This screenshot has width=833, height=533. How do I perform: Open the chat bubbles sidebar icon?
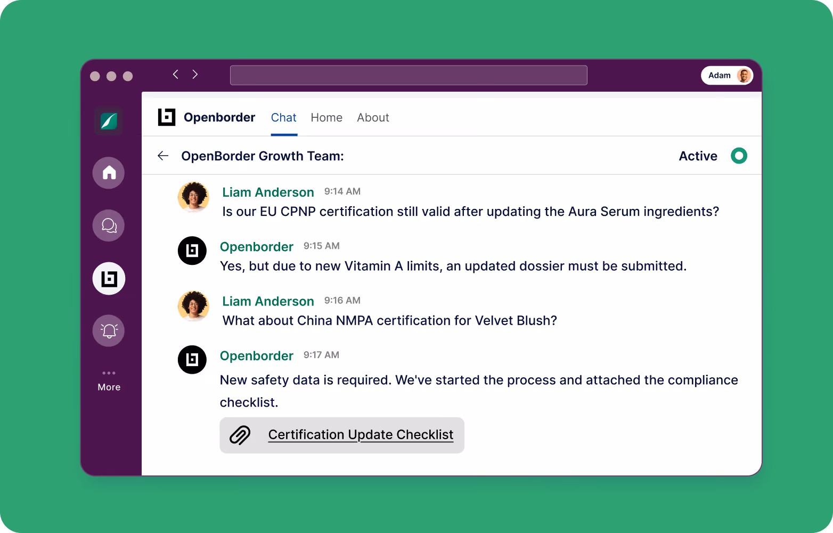coord(109,225)
